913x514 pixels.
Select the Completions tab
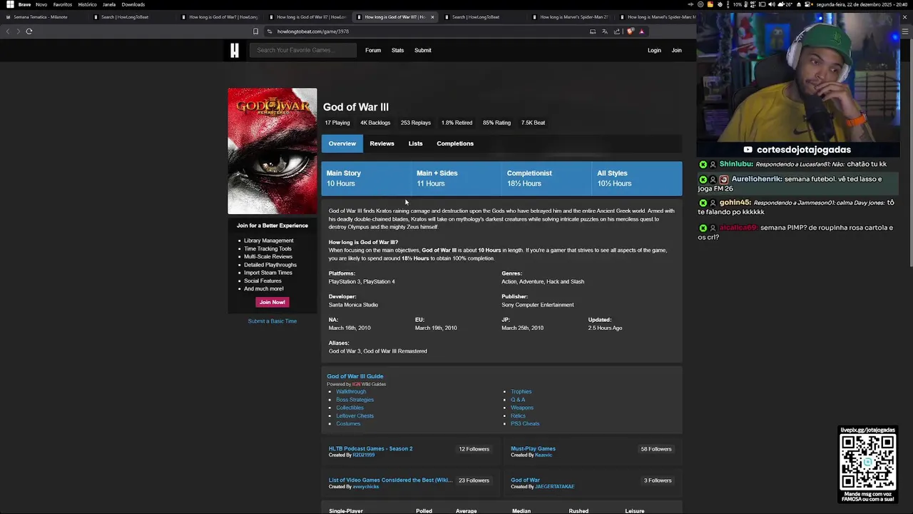(x=455, y=143)
